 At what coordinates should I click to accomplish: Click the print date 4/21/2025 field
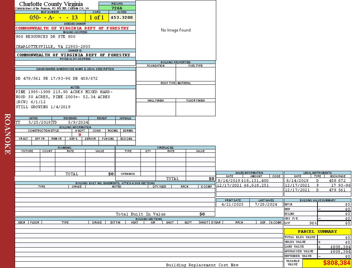pos(233,204)
